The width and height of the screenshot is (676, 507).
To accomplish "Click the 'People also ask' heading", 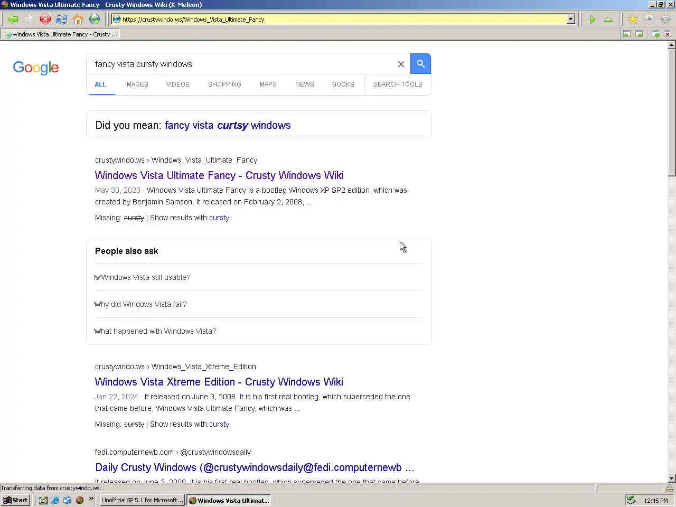I will pos(126,251).
